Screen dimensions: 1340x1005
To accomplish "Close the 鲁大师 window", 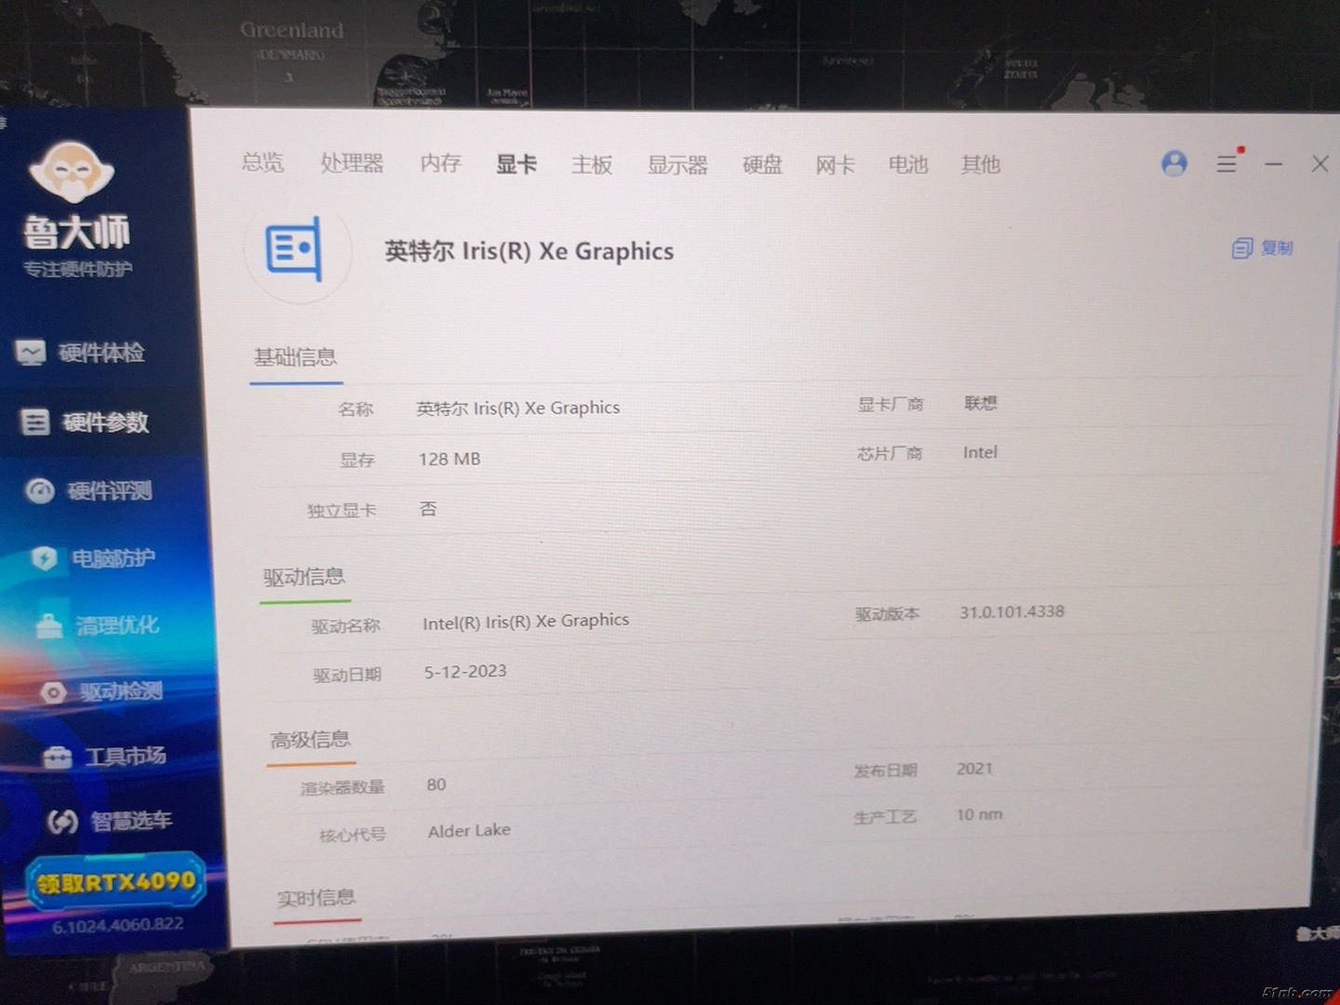I will pos(1320,164).
